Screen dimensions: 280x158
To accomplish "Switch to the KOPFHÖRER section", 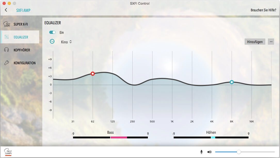I will (x=22, y=50).
